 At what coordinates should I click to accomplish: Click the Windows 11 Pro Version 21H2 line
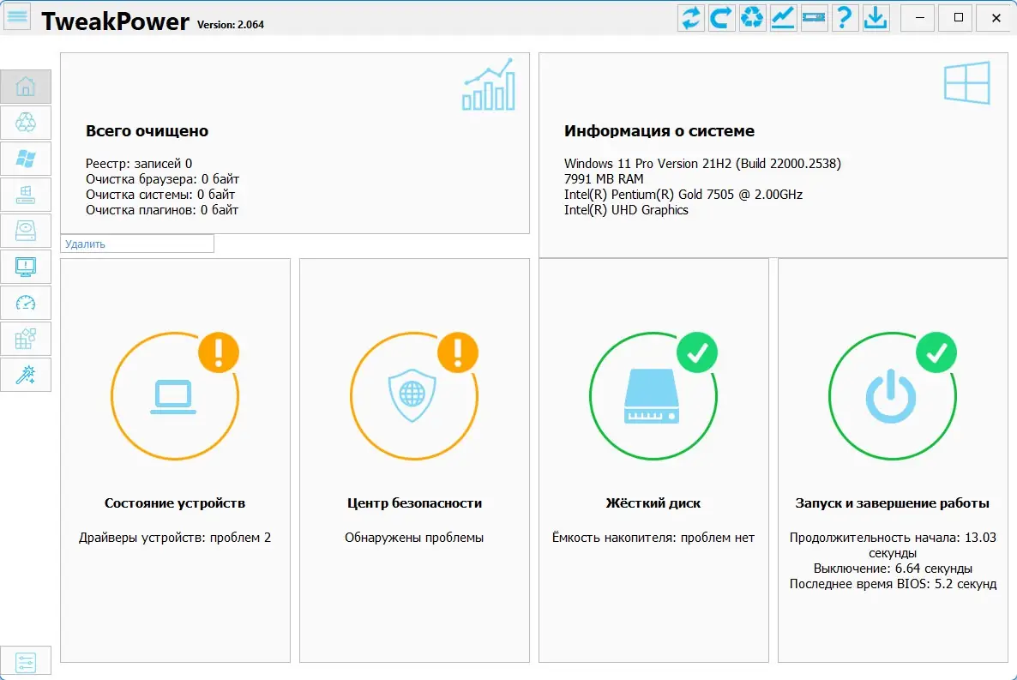click(x=702, y=164)
